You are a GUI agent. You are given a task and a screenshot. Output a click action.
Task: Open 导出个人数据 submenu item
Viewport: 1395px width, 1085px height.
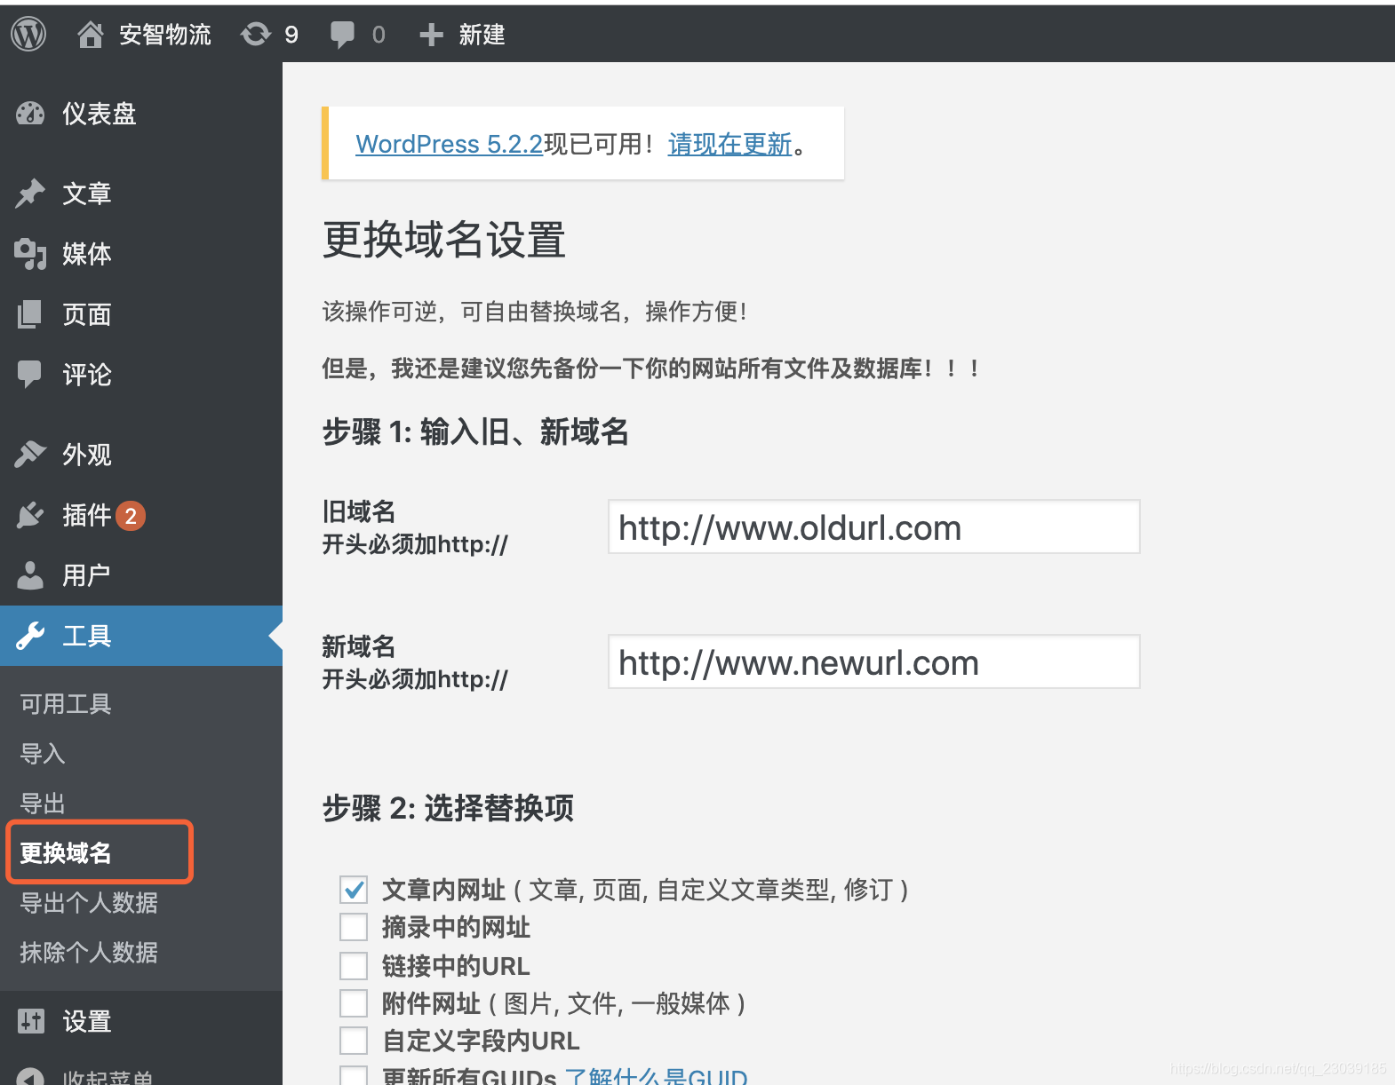(x=89, y=903)
